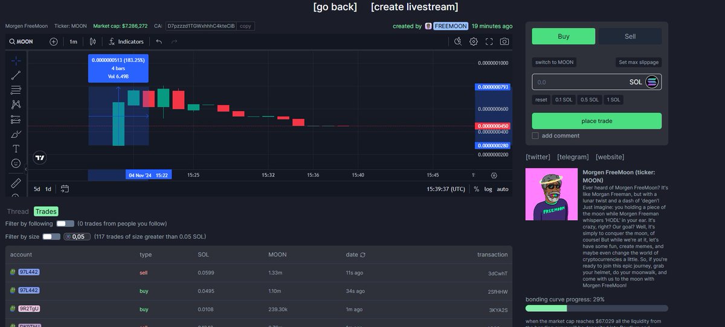This screenshot has width=725, height=327.
Task: Select the XABCD pattern tool
Action: [x=16, y=104]
